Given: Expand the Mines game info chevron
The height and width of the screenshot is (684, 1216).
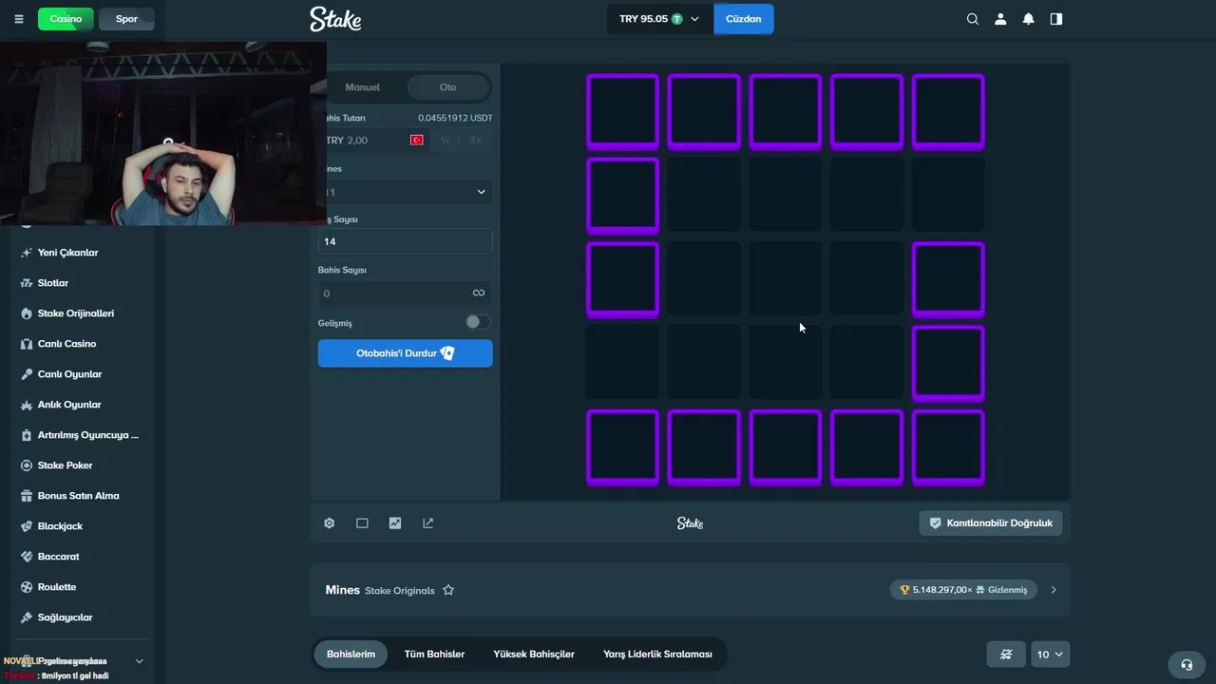Looking at the screenshot, I should (x=1054, y=590).
